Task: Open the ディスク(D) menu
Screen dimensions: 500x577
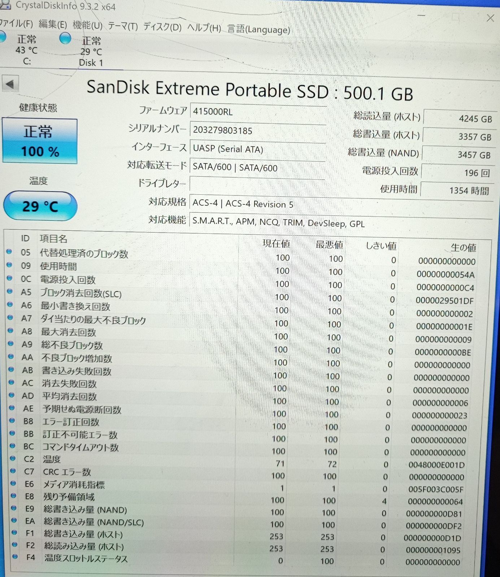Action: click(162, 27)
